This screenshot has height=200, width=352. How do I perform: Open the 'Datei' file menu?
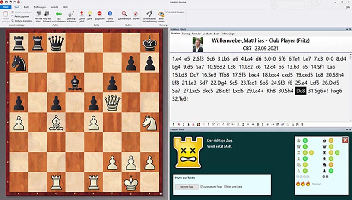pos(6,7)
